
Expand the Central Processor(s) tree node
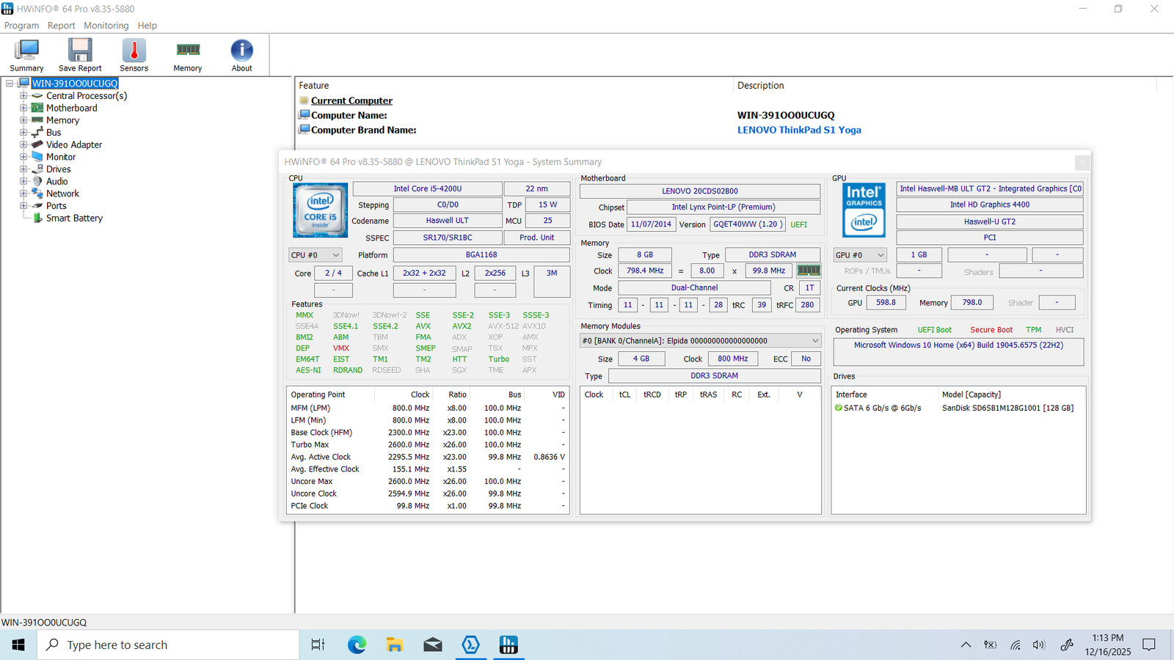pyautogui.click(x=23, y=95)
